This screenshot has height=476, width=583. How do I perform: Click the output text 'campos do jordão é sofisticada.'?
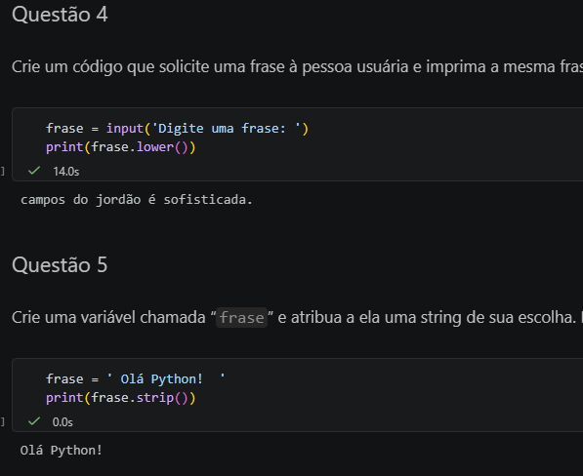click(137, 200)
